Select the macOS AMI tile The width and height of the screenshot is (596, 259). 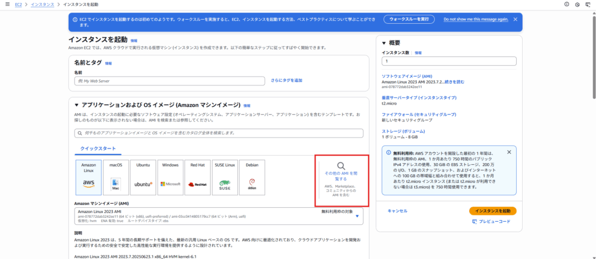[x=116, y=178]
